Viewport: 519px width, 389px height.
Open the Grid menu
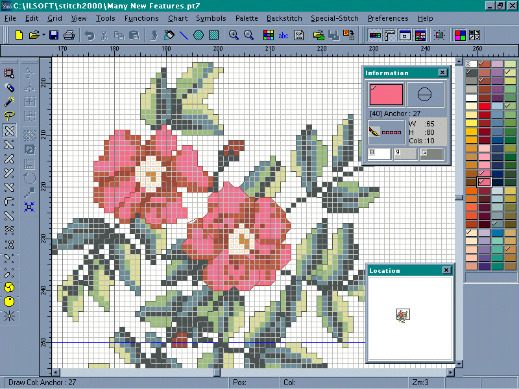(54, 18)
